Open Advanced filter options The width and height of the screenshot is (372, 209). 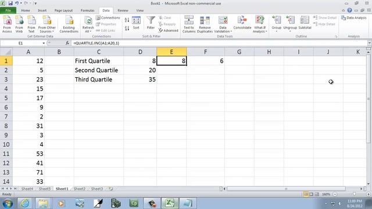(168, 30)
